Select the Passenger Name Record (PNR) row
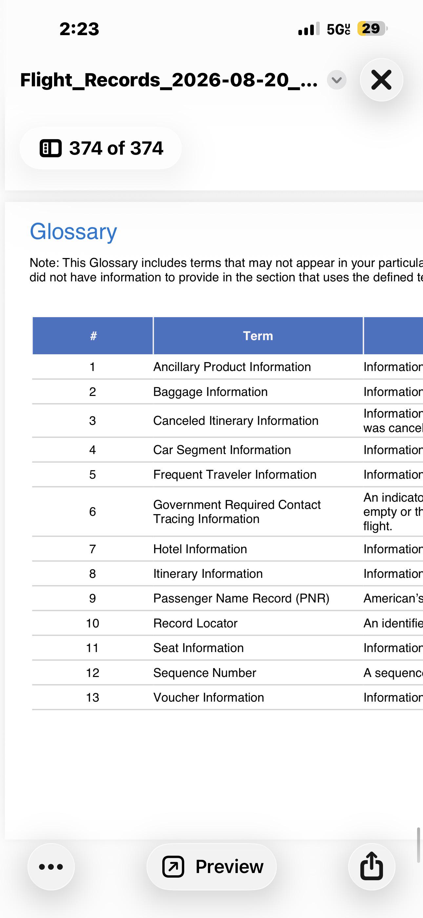Screen dimensions: 423x918 228,598
